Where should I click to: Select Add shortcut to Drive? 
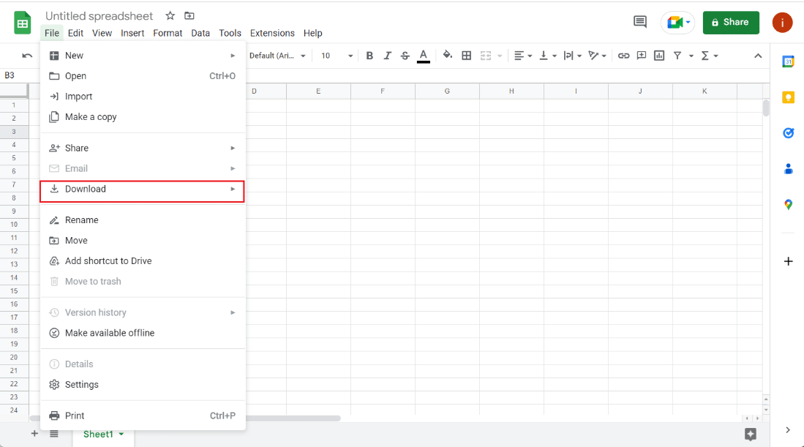tap(143, 261)
